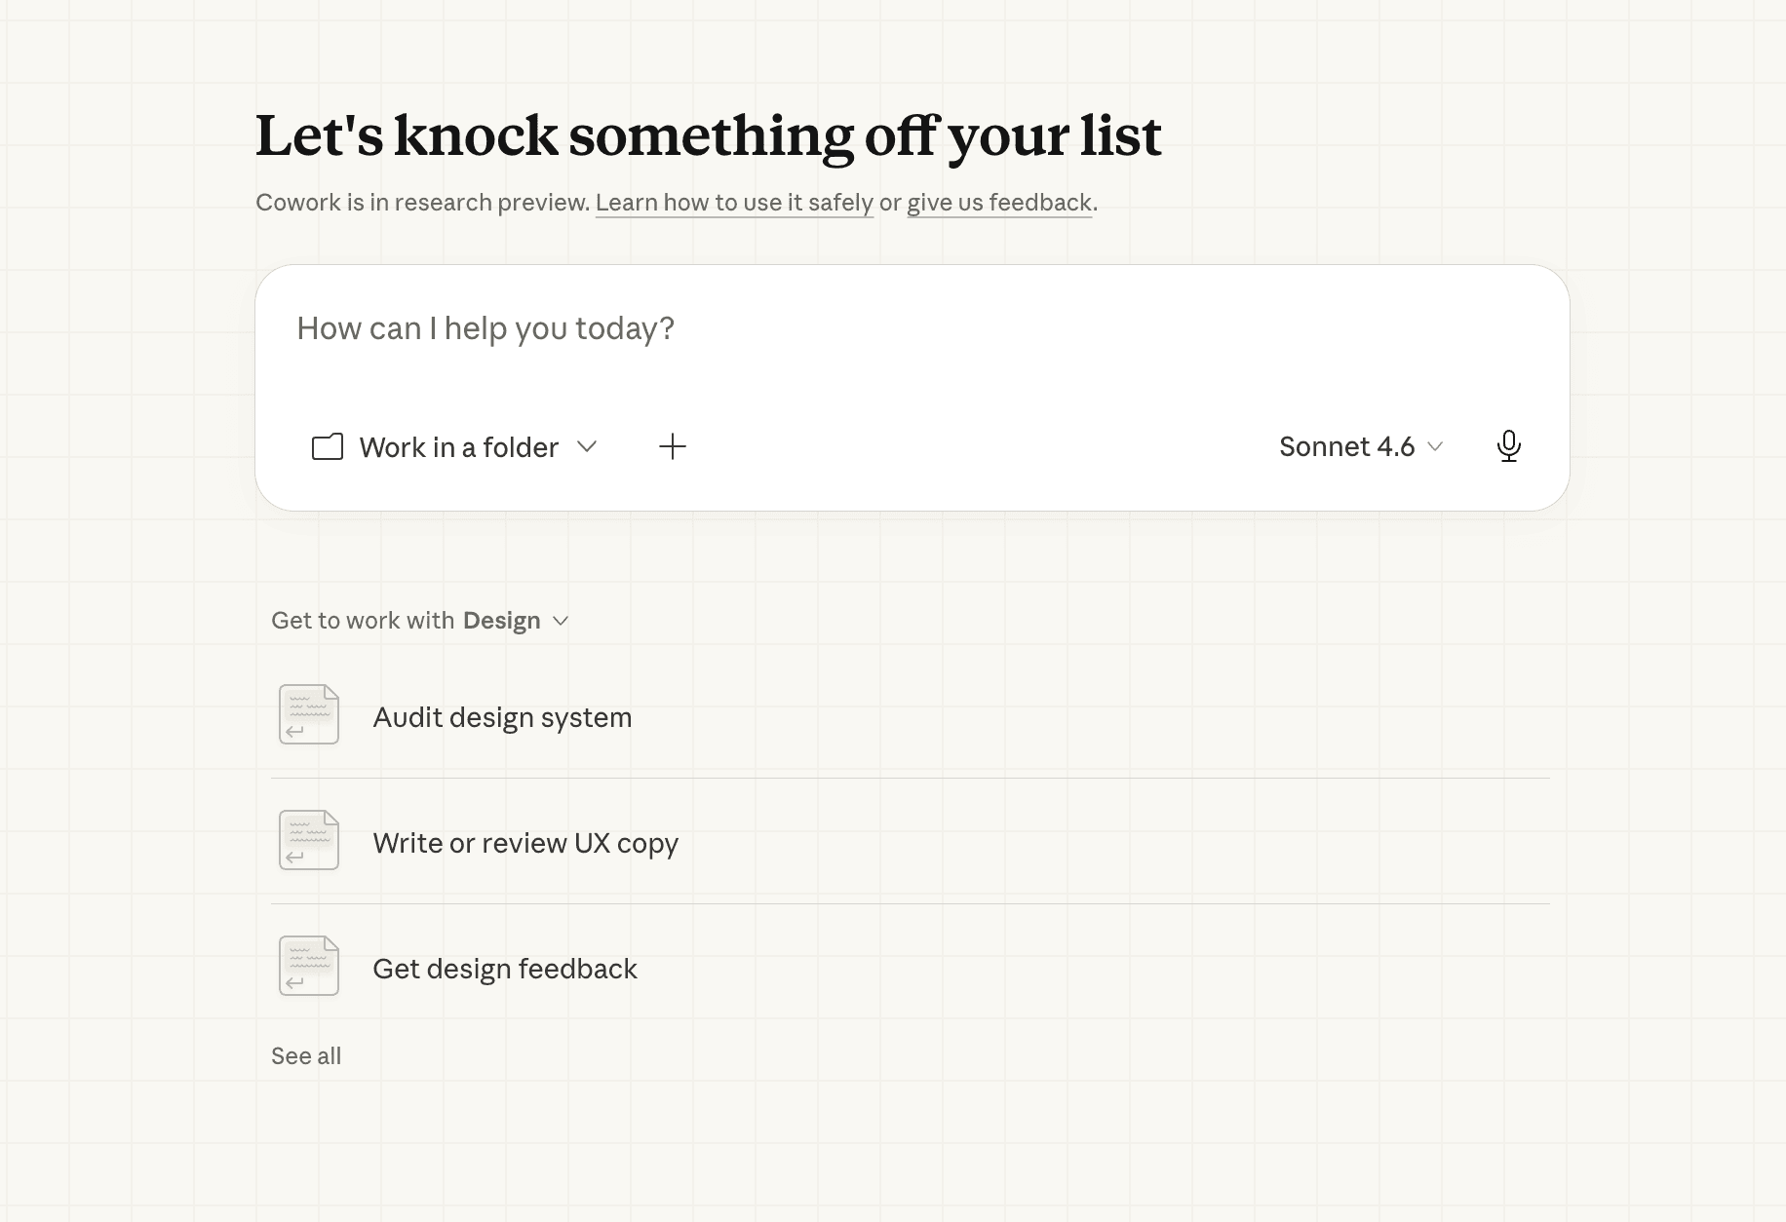Screen dimensions: 1786x1222
Task: Click the plus icon to add attachments
Action: pos(673,447)
